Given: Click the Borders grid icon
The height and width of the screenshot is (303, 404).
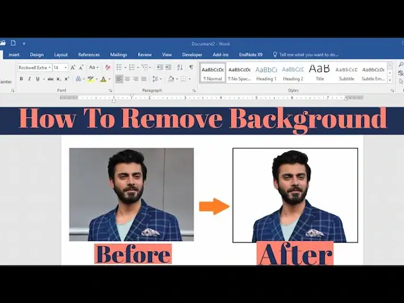Looking at the screenshot, I should pyautogui.click(x=183, y=79).
